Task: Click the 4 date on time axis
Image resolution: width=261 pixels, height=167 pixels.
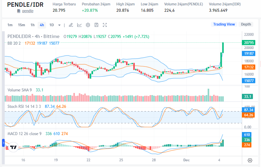Action: tap(219, 160)
